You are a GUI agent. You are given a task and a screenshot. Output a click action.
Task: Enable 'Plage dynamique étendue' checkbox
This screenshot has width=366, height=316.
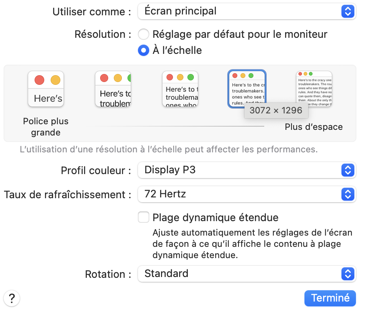144,218
